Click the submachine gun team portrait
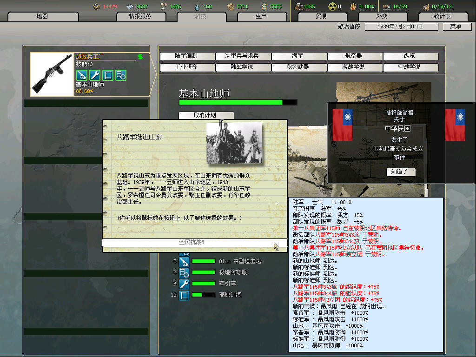 click(52, 74)
